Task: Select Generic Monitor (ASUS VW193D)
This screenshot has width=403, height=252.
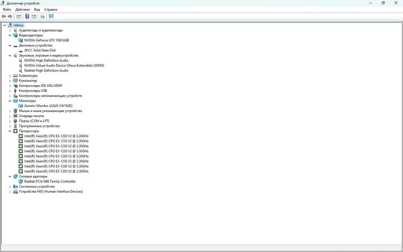Action: pyautogui.click(x=48, y=106)
